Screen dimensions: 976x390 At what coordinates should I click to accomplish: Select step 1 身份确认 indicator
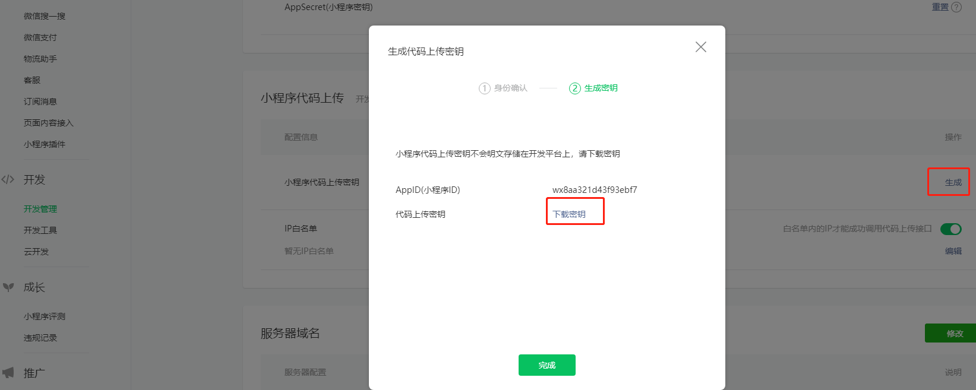pyautogui.click(x=503, y=88)
